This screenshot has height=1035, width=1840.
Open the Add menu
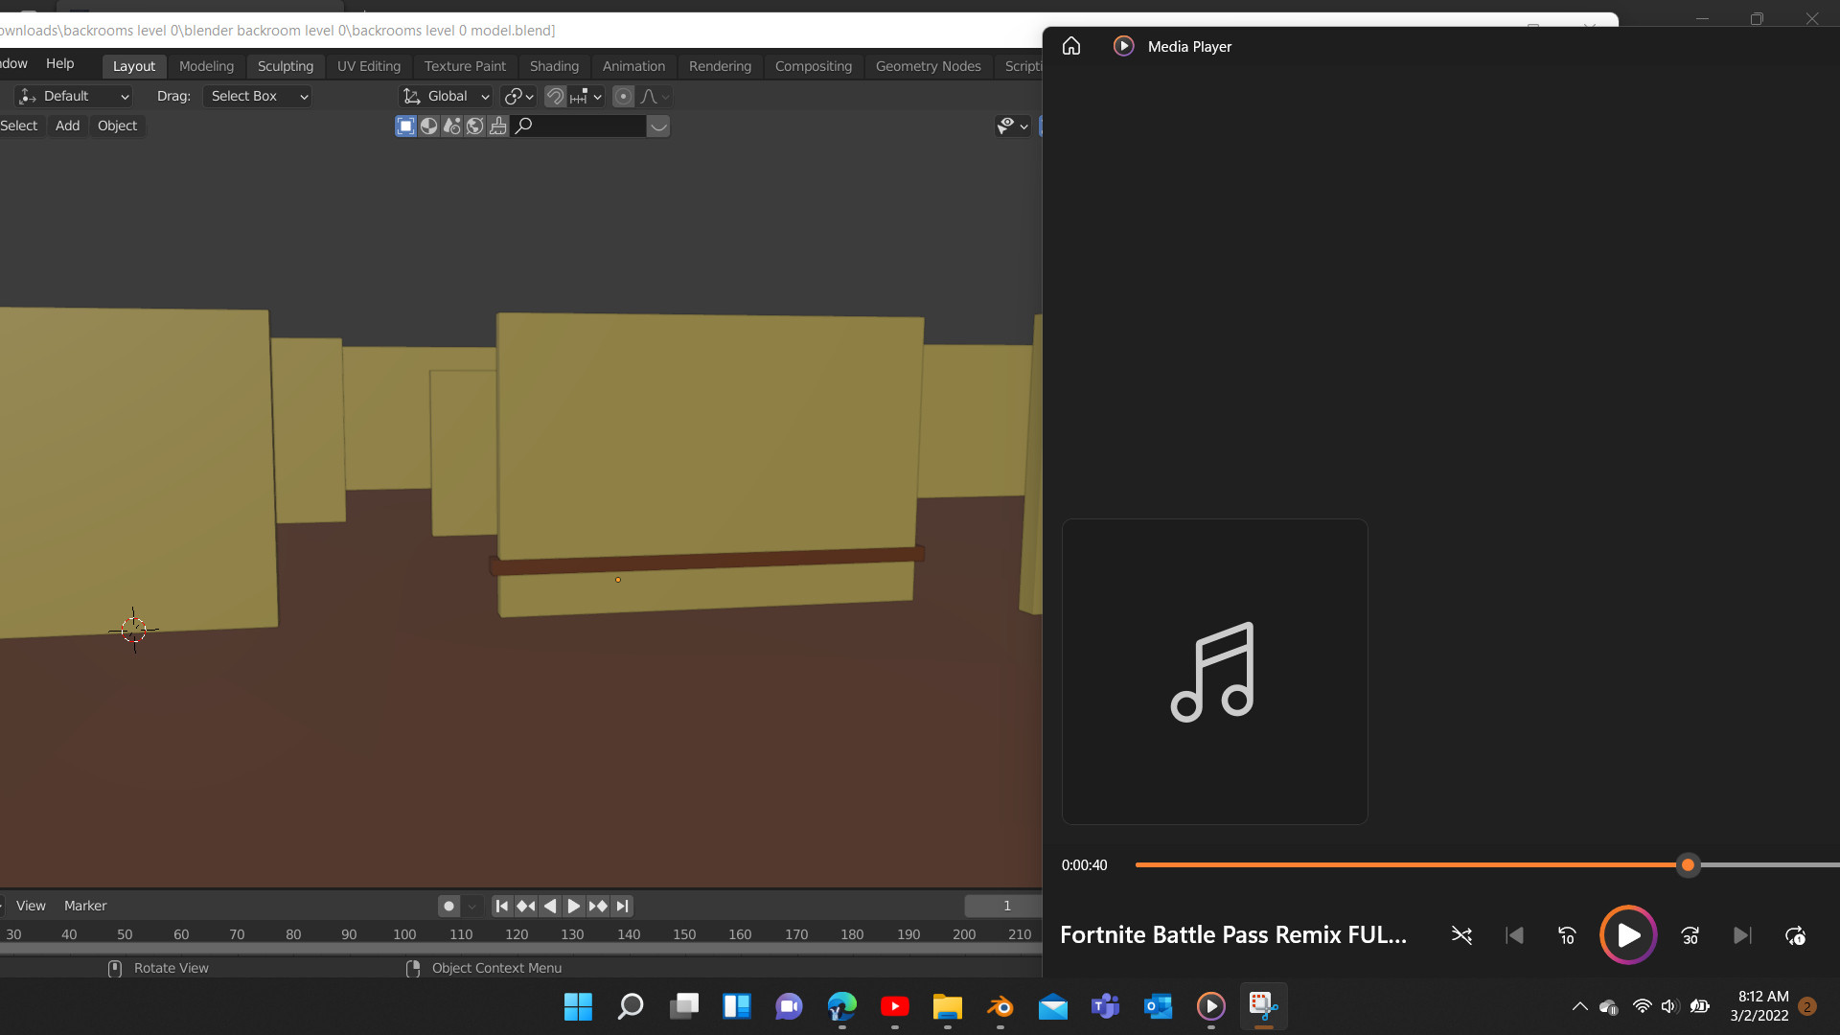[67, 126]
